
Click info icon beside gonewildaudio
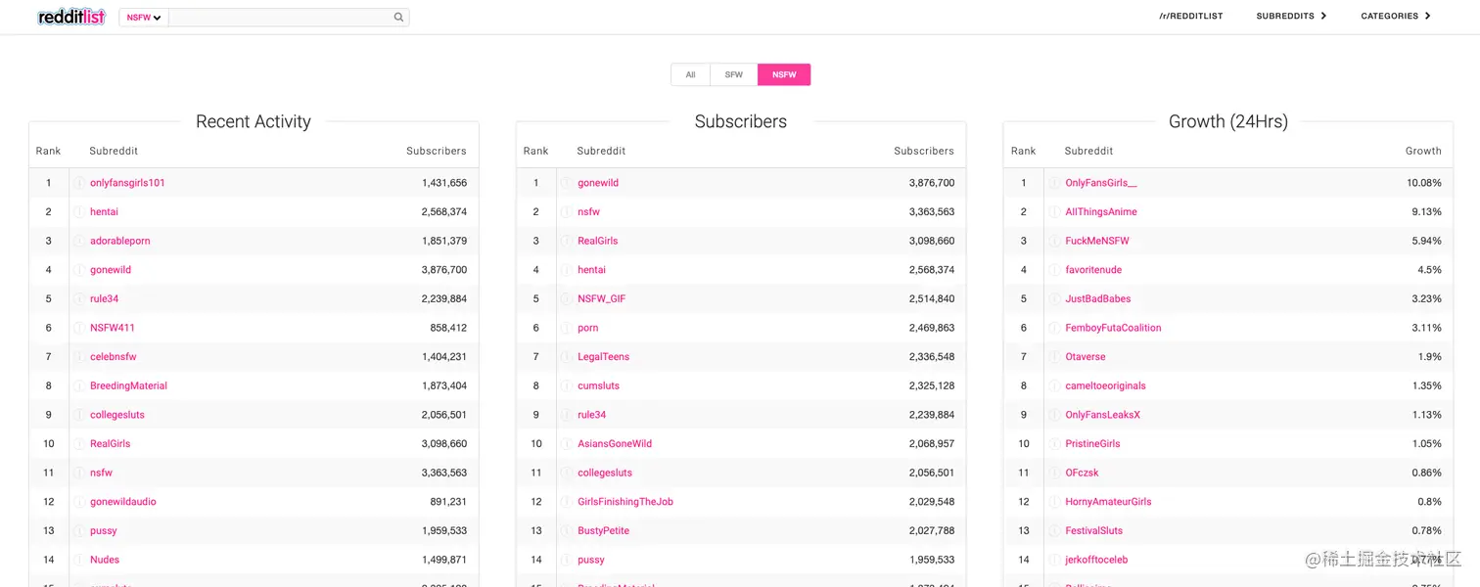(79, 502)
